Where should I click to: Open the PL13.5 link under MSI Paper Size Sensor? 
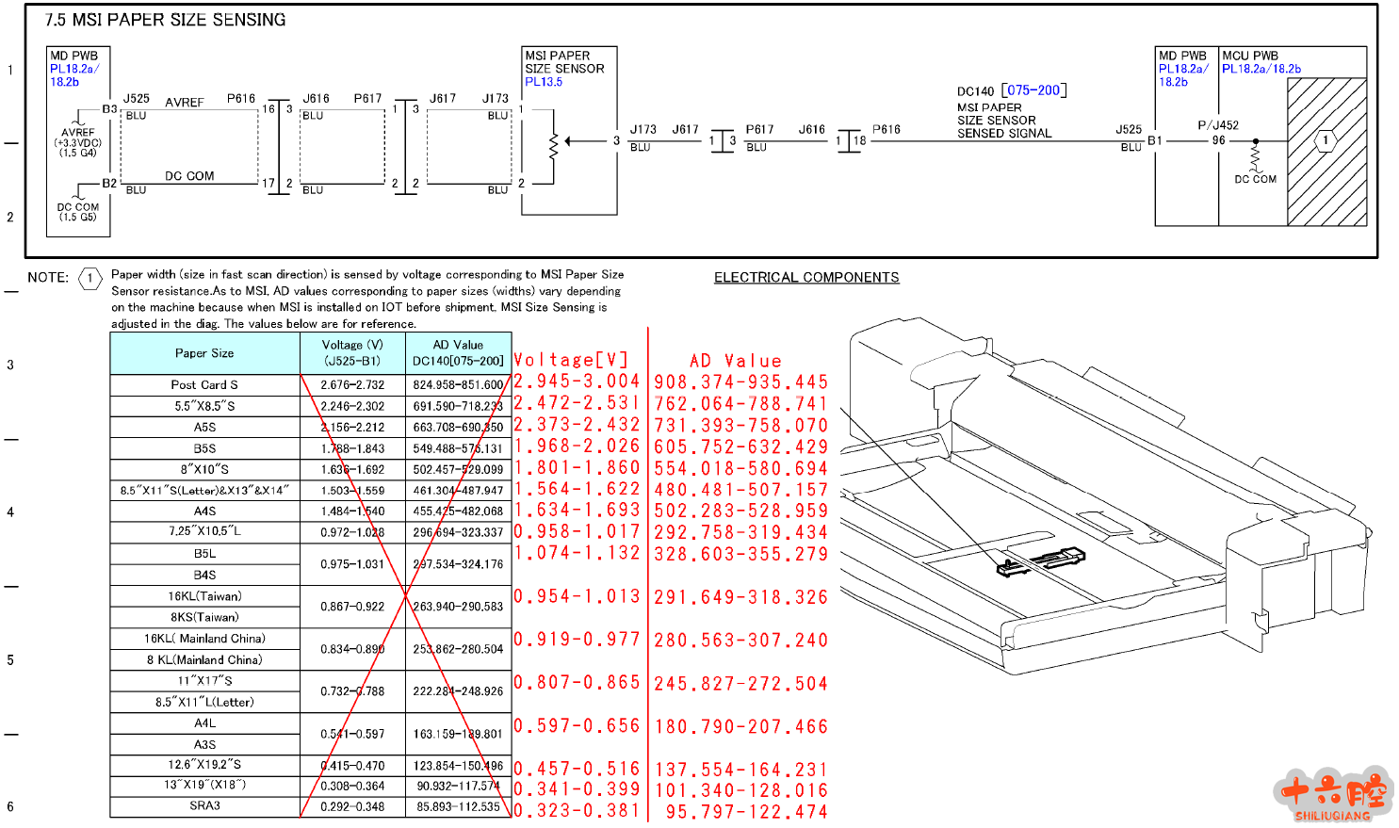(x=544, y=82)
